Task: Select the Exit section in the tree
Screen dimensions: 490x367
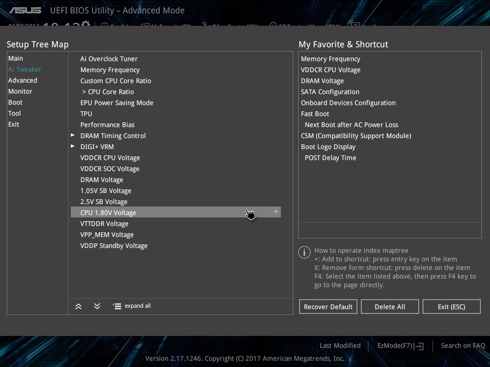Action: pos(13,124)
